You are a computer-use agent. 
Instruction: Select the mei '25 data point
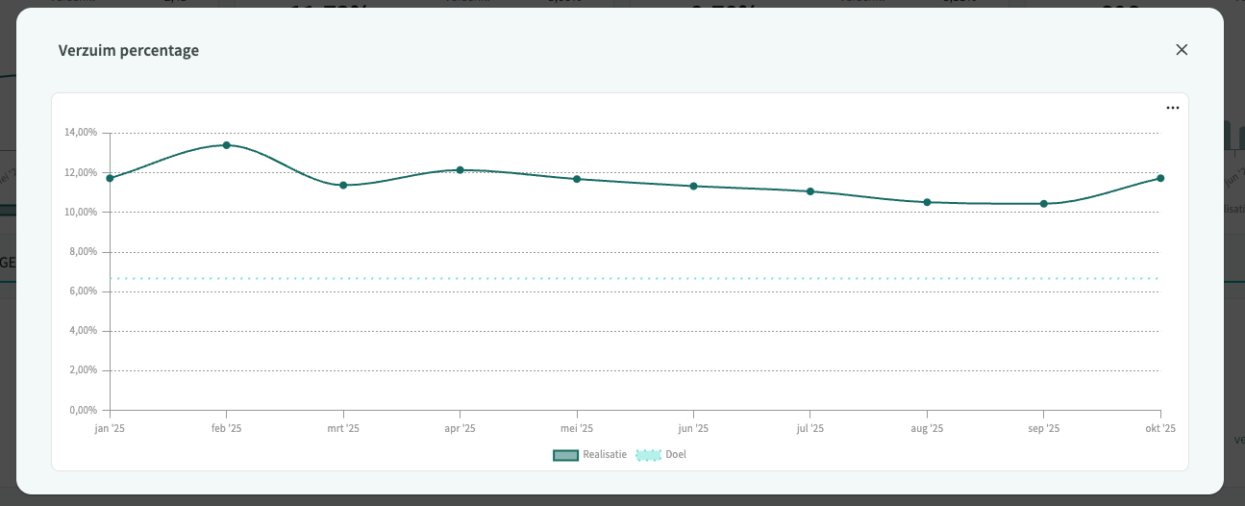click(577, 179)
